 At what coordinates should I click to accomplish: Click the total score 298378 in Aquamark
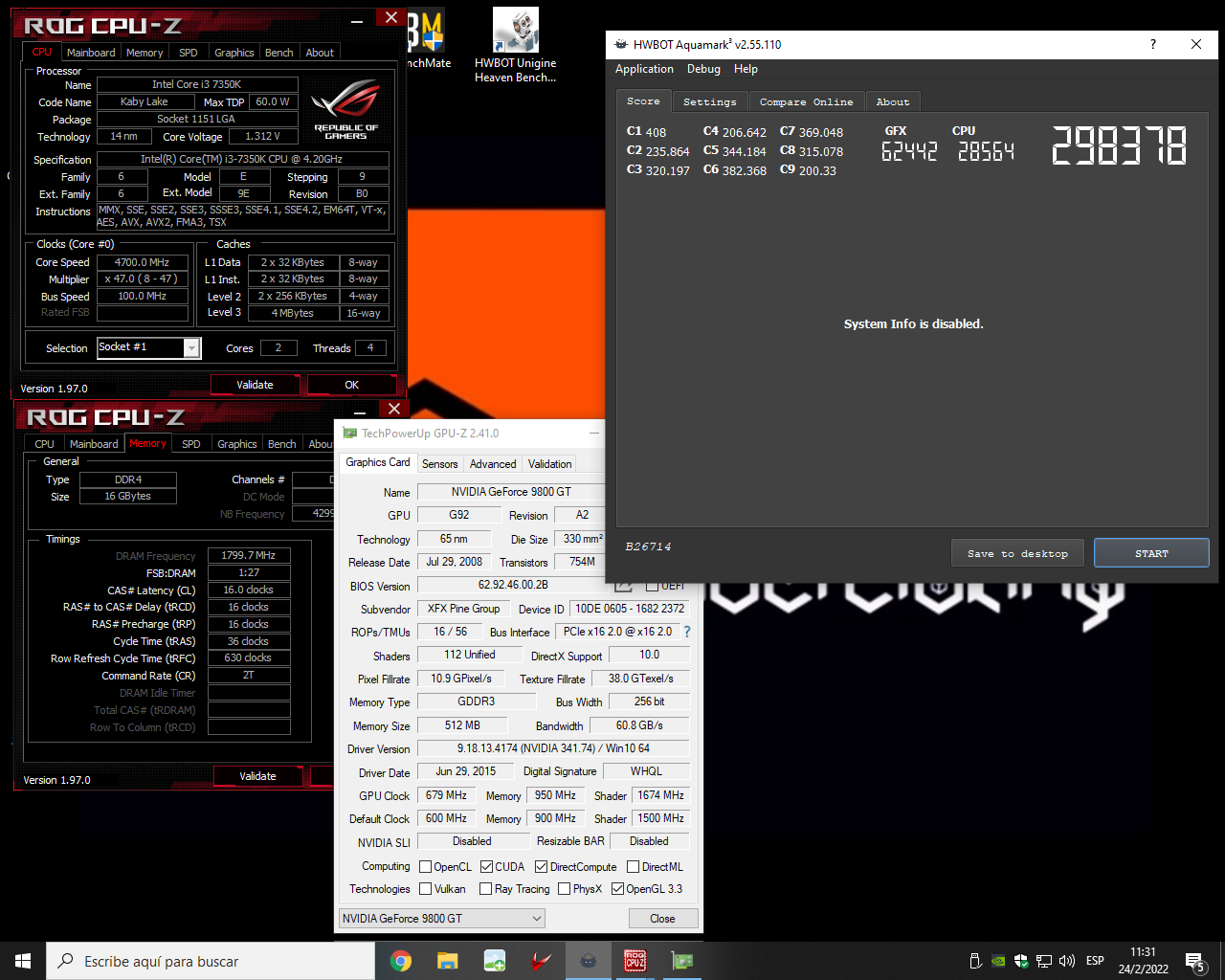[x=1120, y=146]
